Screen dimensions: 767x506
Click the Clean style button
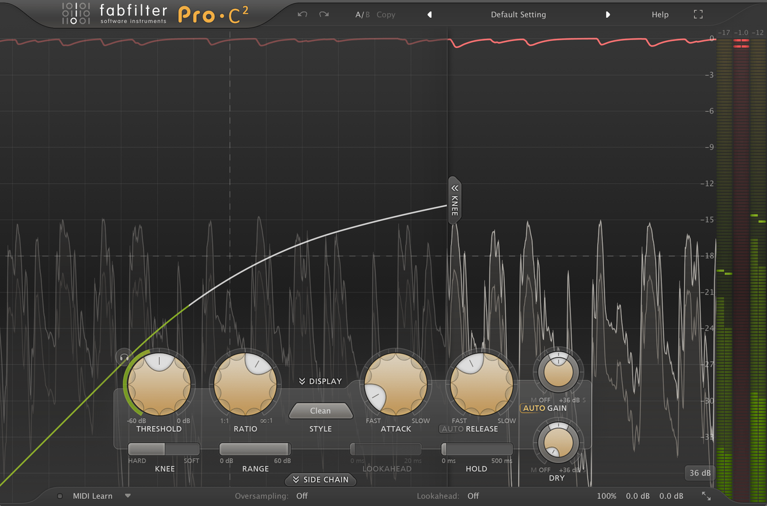coord(320,411)
